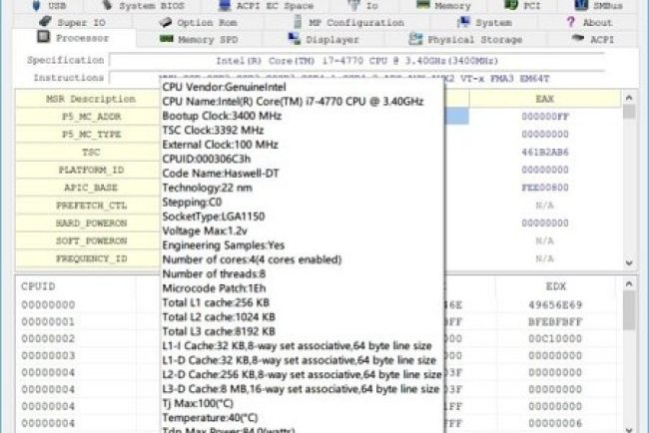This screenshot has width=649, height=433.
Task: Select the PLATFORM_ID row in MSR list
Action: tap(90, 170)
